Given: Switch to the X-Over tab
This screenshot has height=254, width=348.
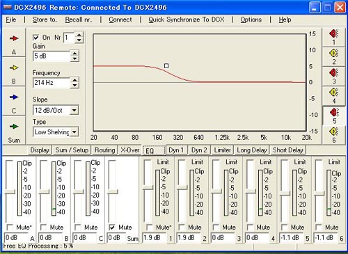Looking at the screenshot, I should [130, 150].
